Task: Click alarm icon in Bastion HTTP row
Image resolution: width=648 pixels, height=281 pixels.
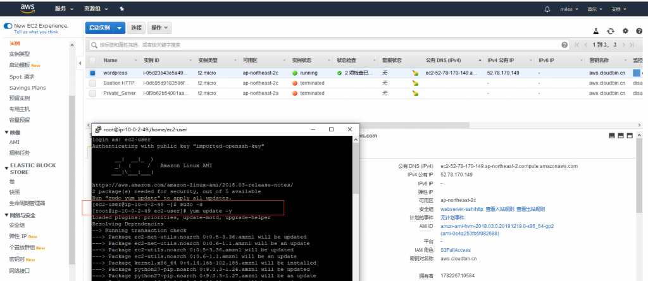Action: pyautogui.click(x=415, y=83)
